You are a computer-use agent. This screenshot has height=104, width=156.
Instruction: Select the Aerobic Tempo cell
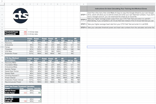point(16,69)
